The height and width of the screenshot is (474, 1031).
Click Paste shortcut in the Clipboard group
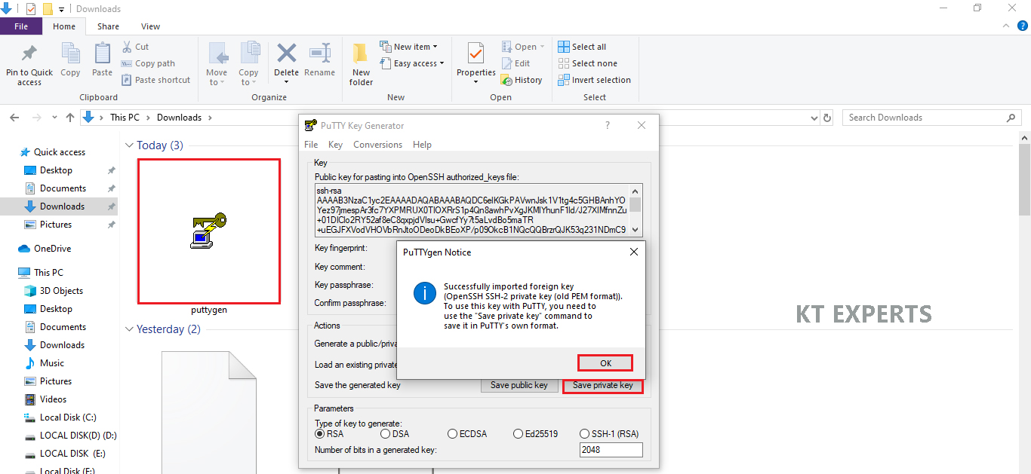pyautogui.click(x=155, y=80)
